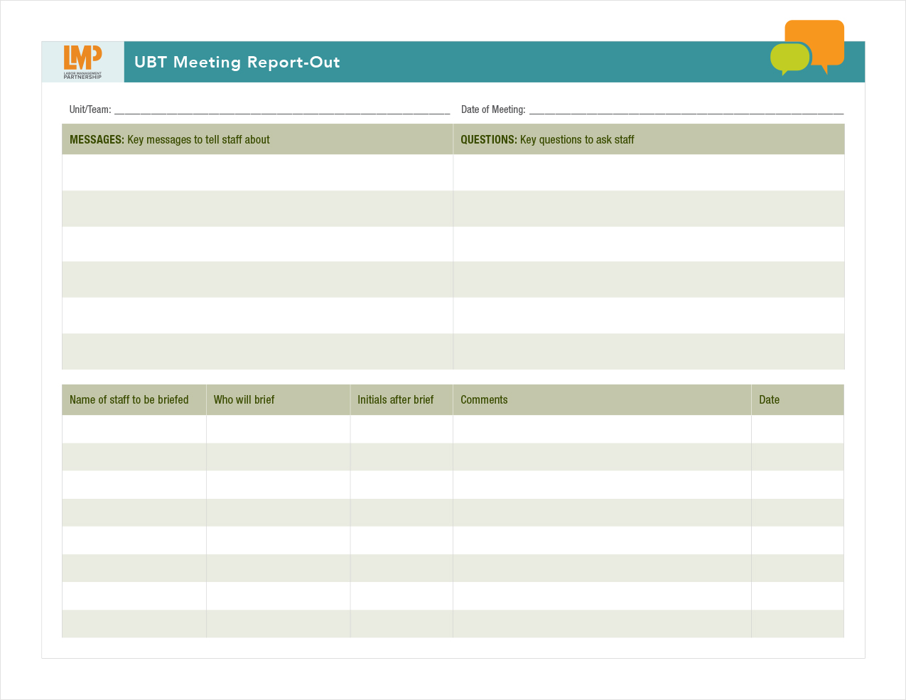
Task: Click the Date of Meeting blank line
Action: 686,109
